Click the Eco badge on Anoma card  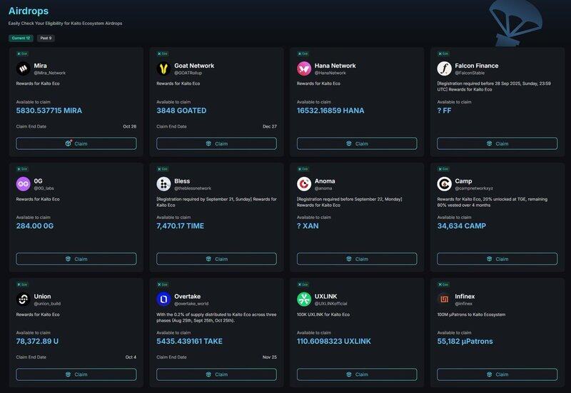(303, 169)
